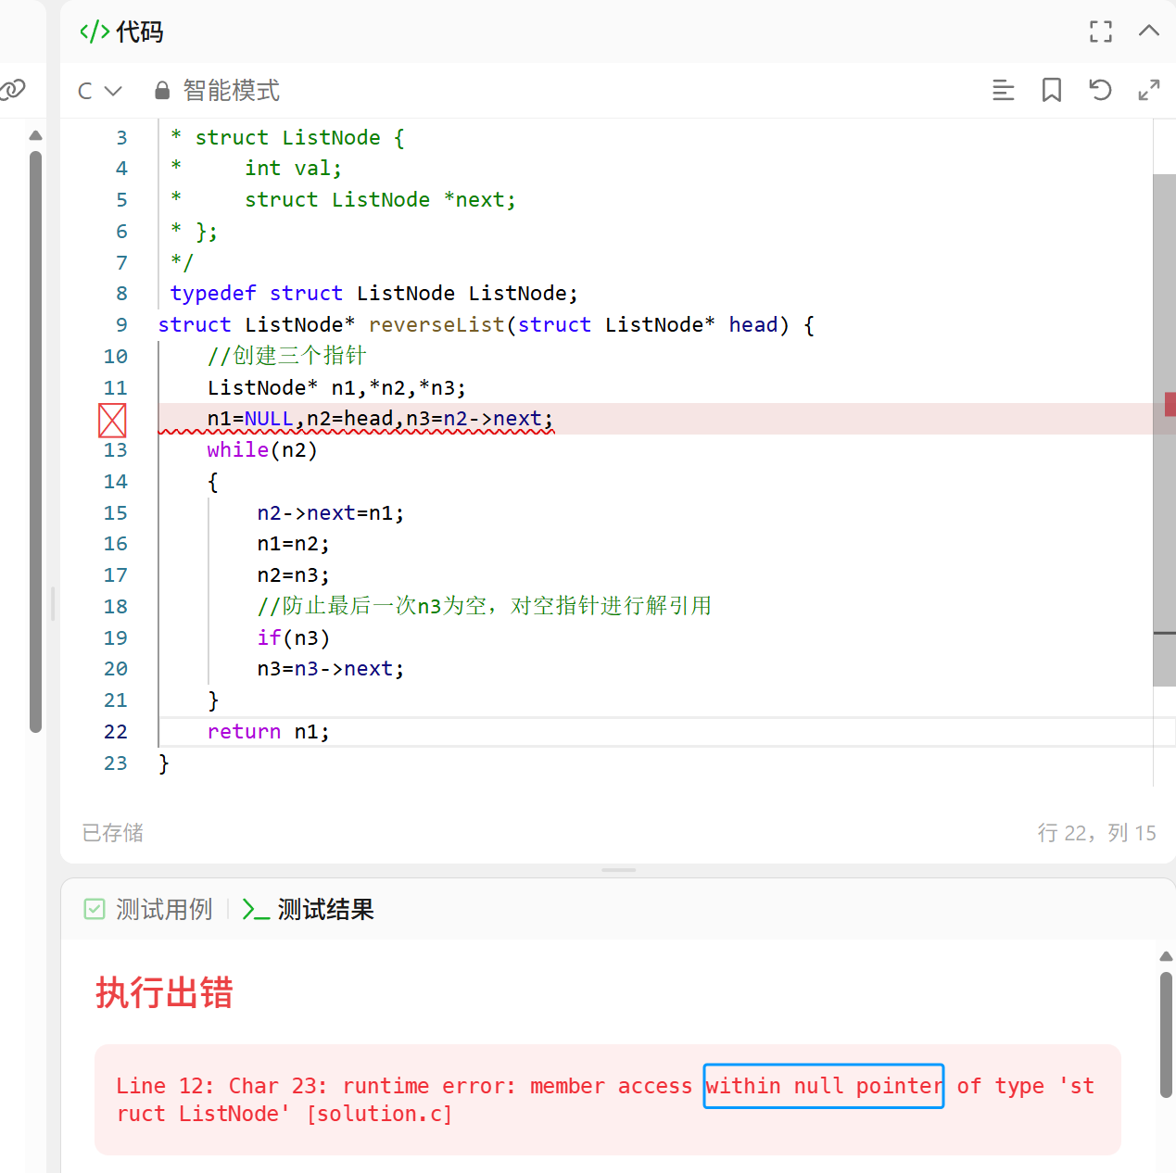Click the 'if(n3)' line

pyautogui.click(x=294, y=638)
